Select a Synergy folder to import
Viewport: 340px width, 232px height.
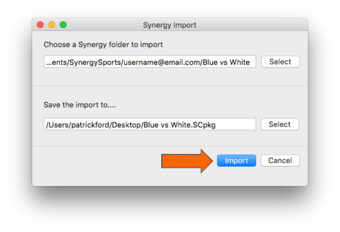(280, 62)
